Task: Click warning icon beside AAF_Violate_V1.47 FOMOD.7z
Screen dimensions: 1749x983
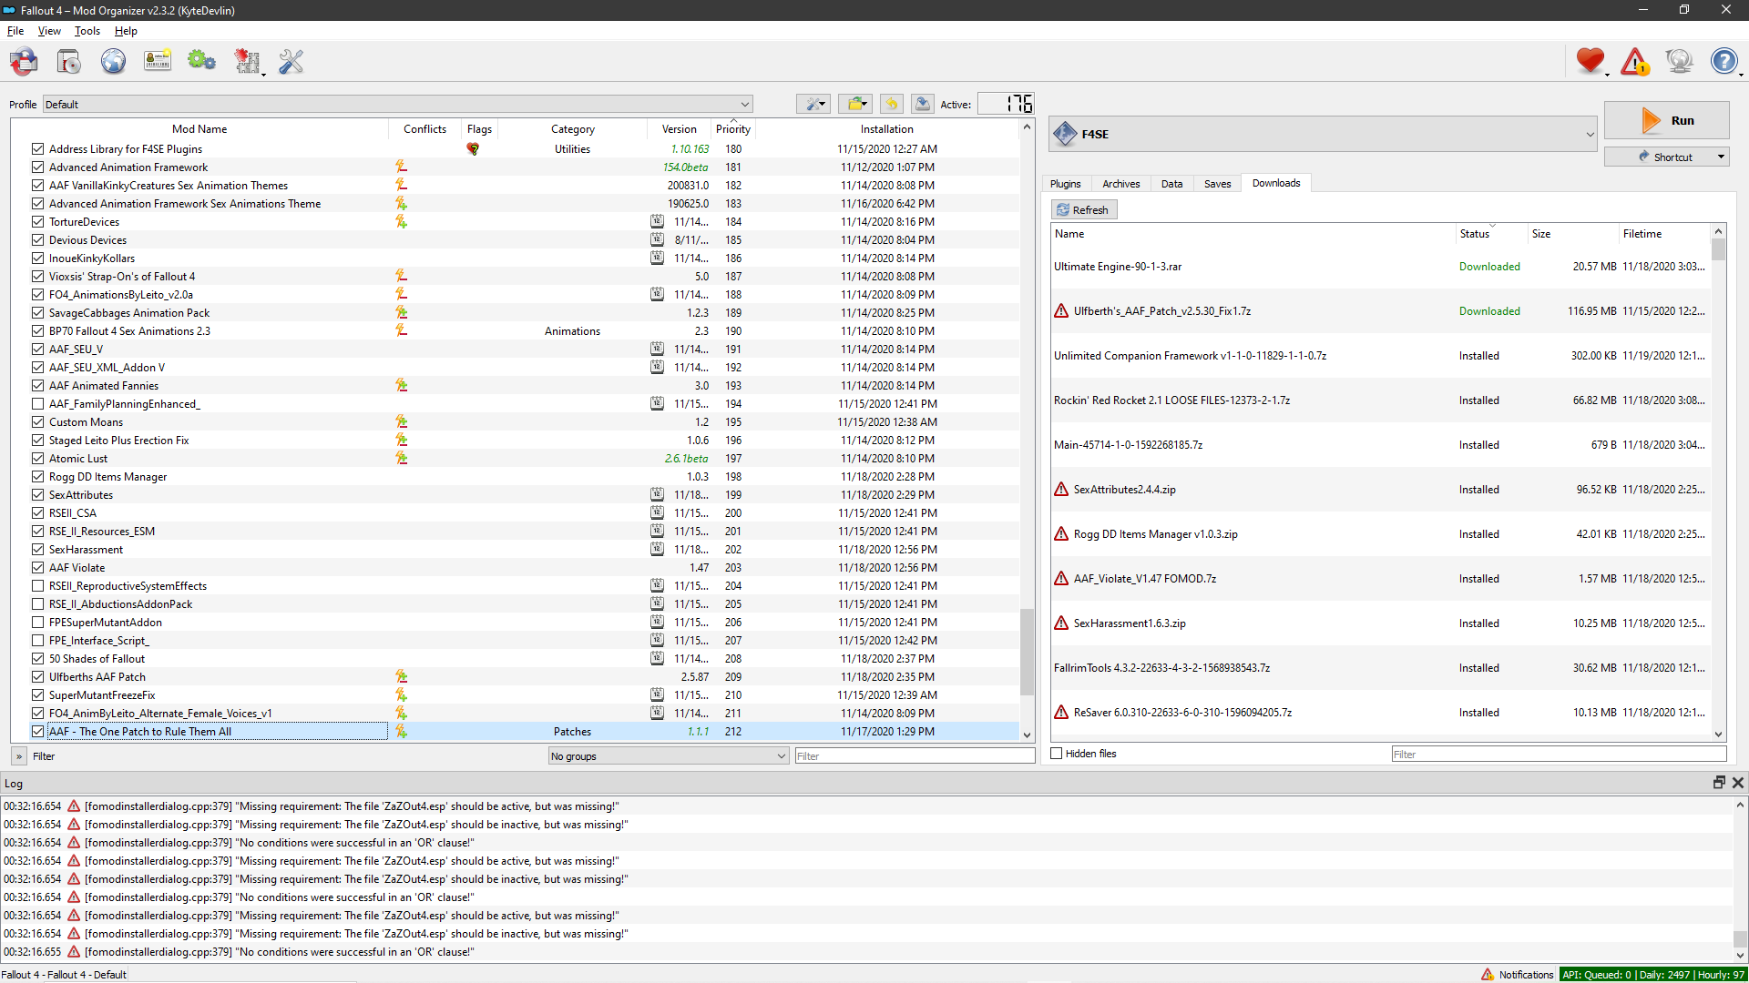Action: tap(1061, 579)
